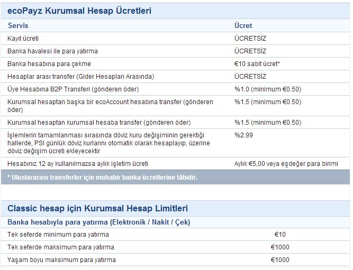Viewport: 353px width, 270px height.
Task: Click 'Yaşam boyu maksimum para yatırma' label
Action: point(61,260)
